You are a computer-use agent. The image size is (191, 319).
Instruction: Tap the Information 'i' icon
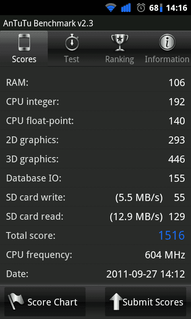[x=167, y=42]
